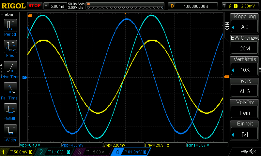Select channel 1 at 50.0mV
This screenshot has height=156, width=261.
17,152
